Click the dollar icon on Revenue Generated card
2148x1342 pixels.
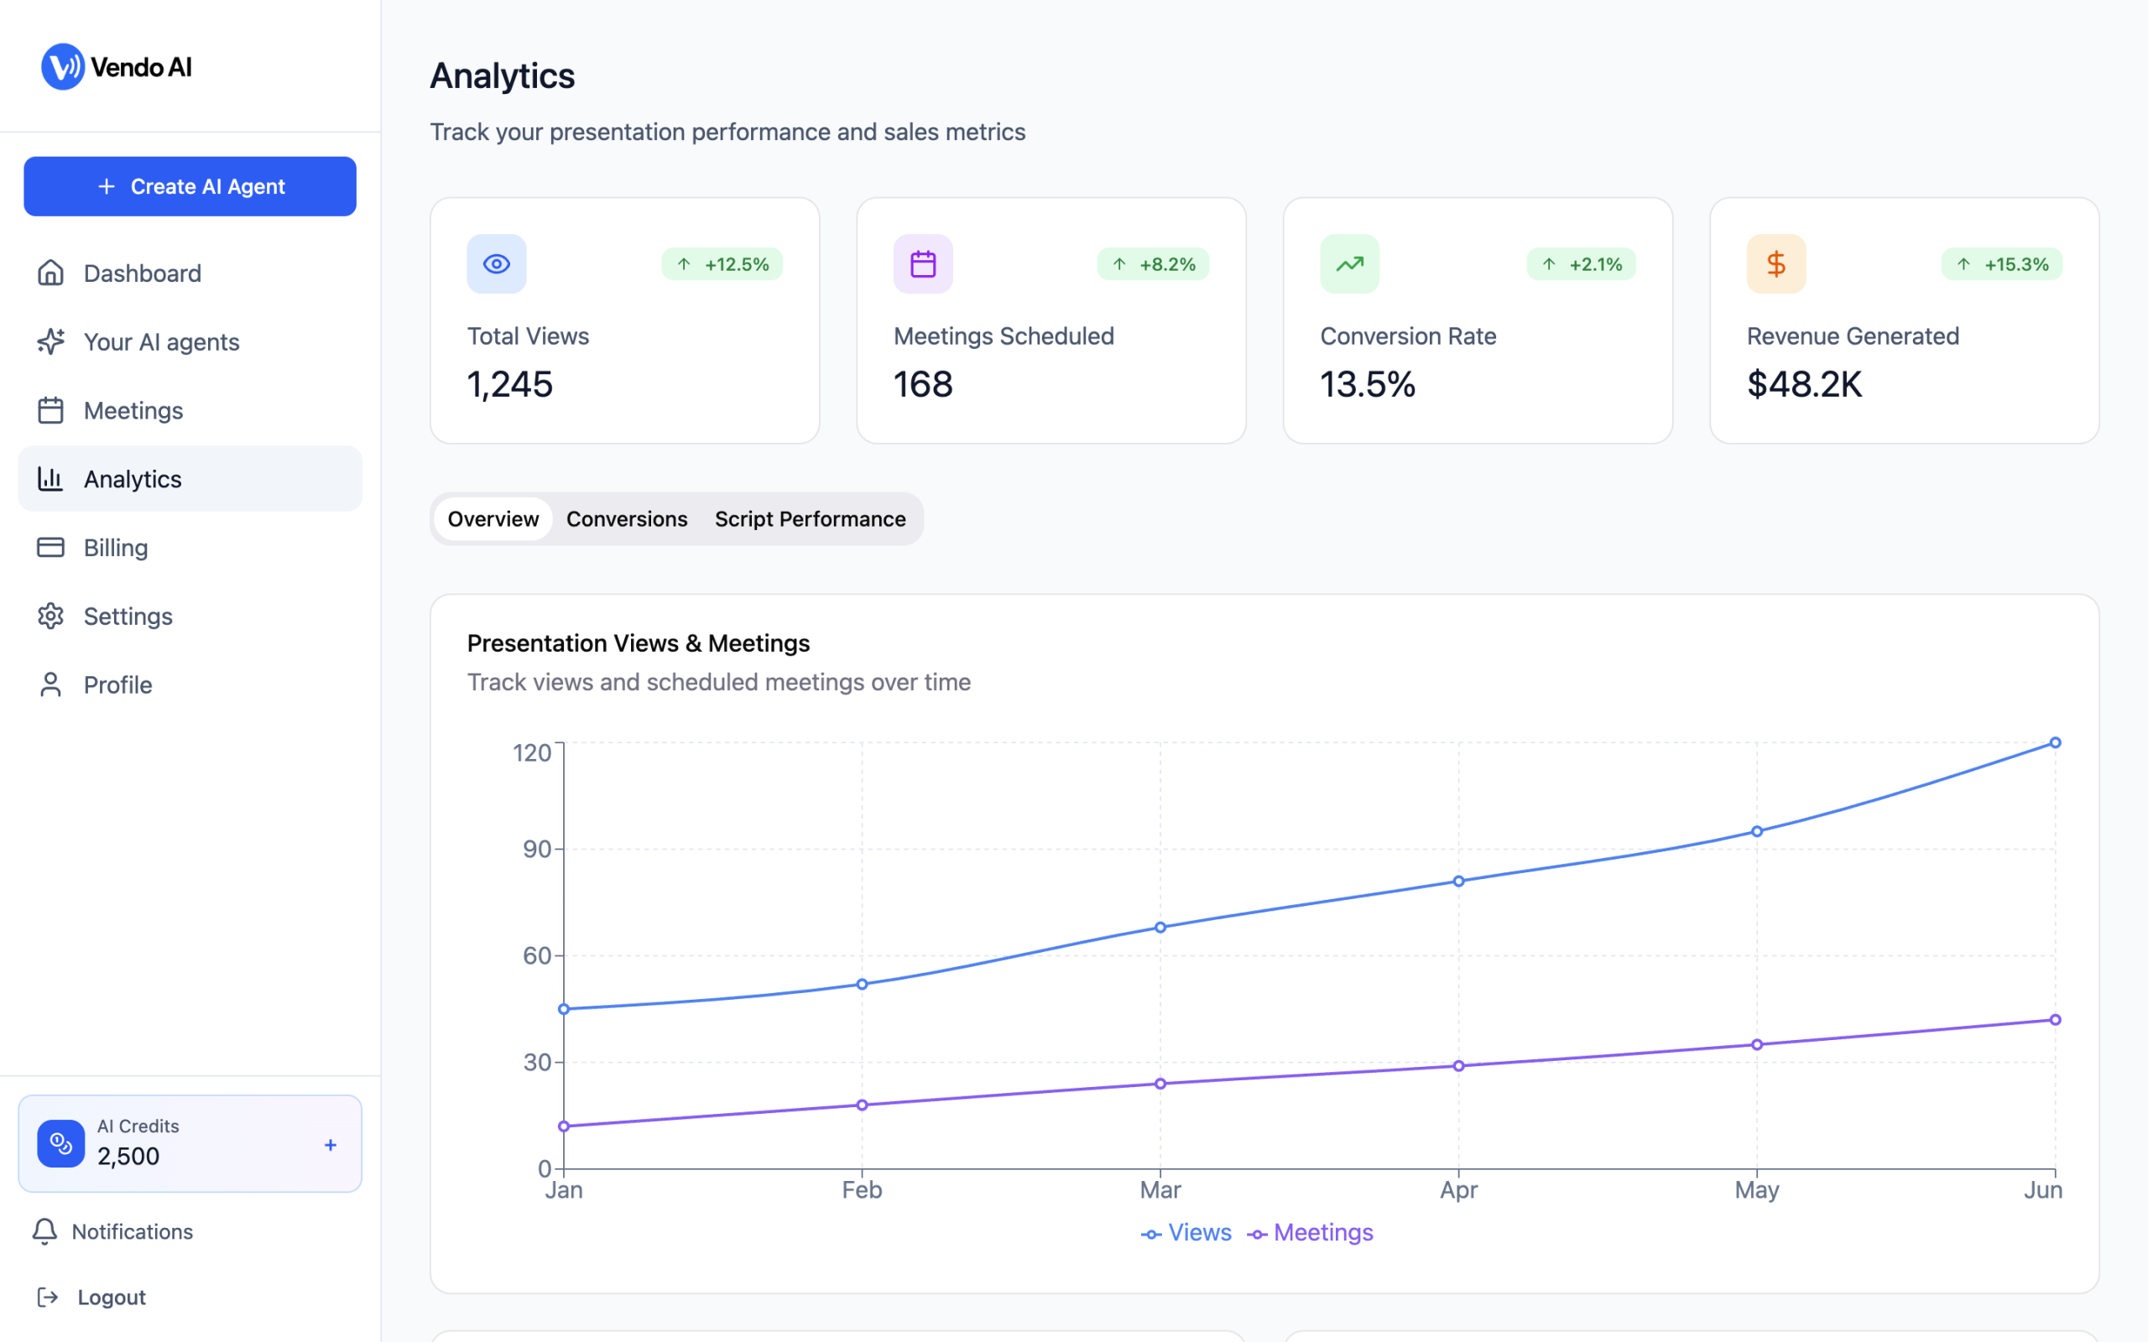(1775, 263)
